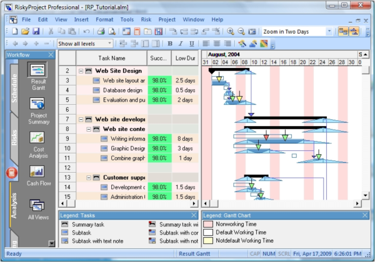Screen dimensions: 375x262
Task: Select the Result Gantt view icon
Action: pyautogui.click(x=39, y=77)
